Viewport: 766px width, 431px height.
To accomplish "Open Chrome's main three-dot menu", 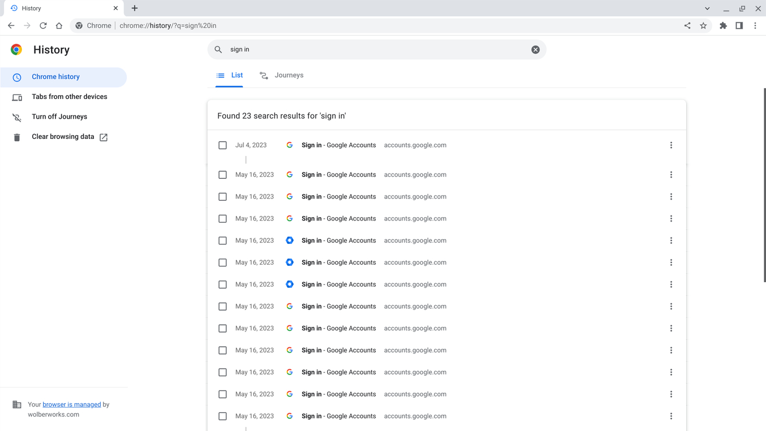I will [755, 25].
